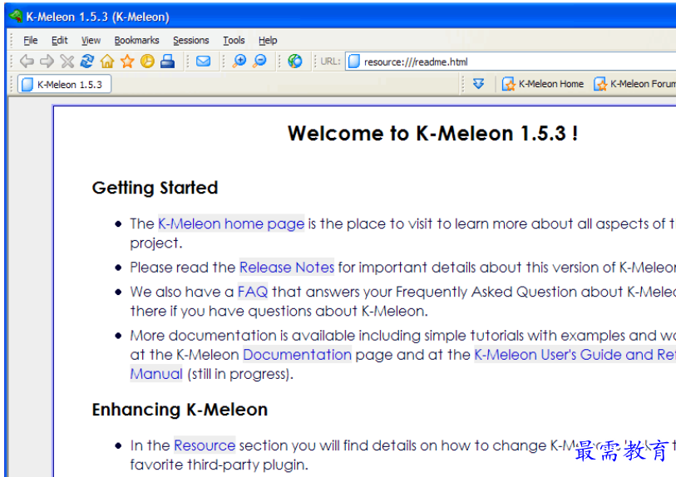Click the Back arrow toolbar icon
This screenshot has height=477, width=676.
coord(27,61)
